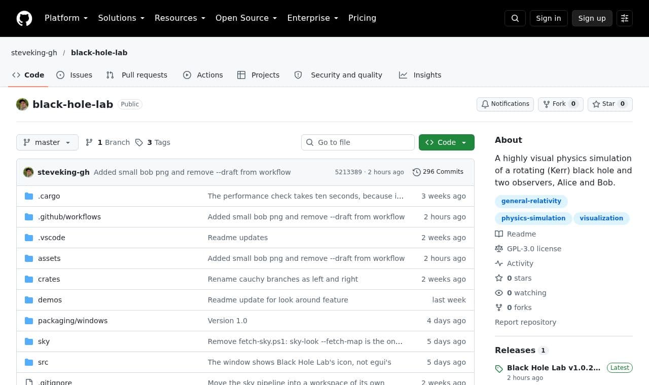Click the Notifications button
649x385 pixels.
[505, 104]
